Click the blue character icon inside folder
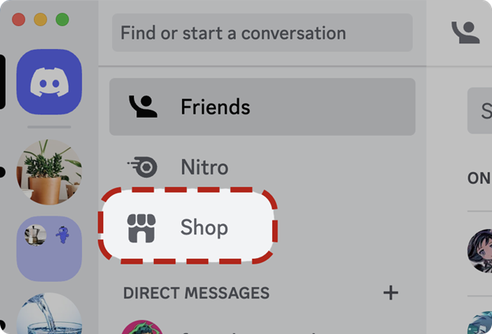The image size is (492, 334). (x=63, y=235)
